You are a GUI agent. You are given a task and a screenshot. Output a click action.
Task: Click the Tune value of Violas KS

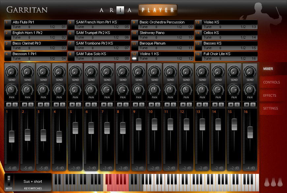click(x=220, y=27)
